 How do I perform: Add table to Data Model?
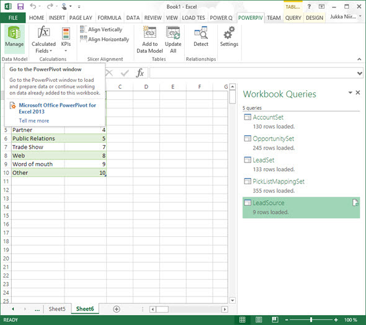150,40
